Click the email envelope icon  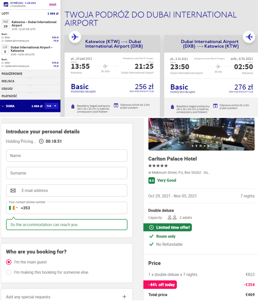pos(13,191)
